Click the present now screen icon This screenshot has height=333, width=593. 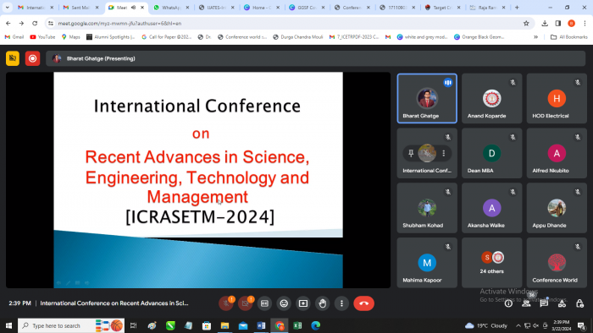[303, 303]
